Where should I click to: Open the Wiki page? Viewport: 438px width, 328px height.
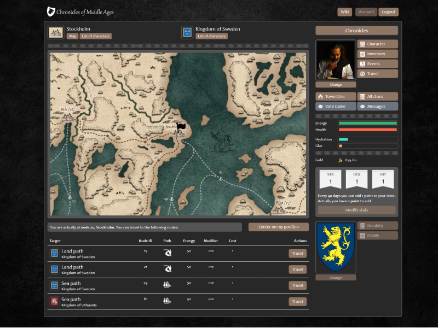coord(344,11)
